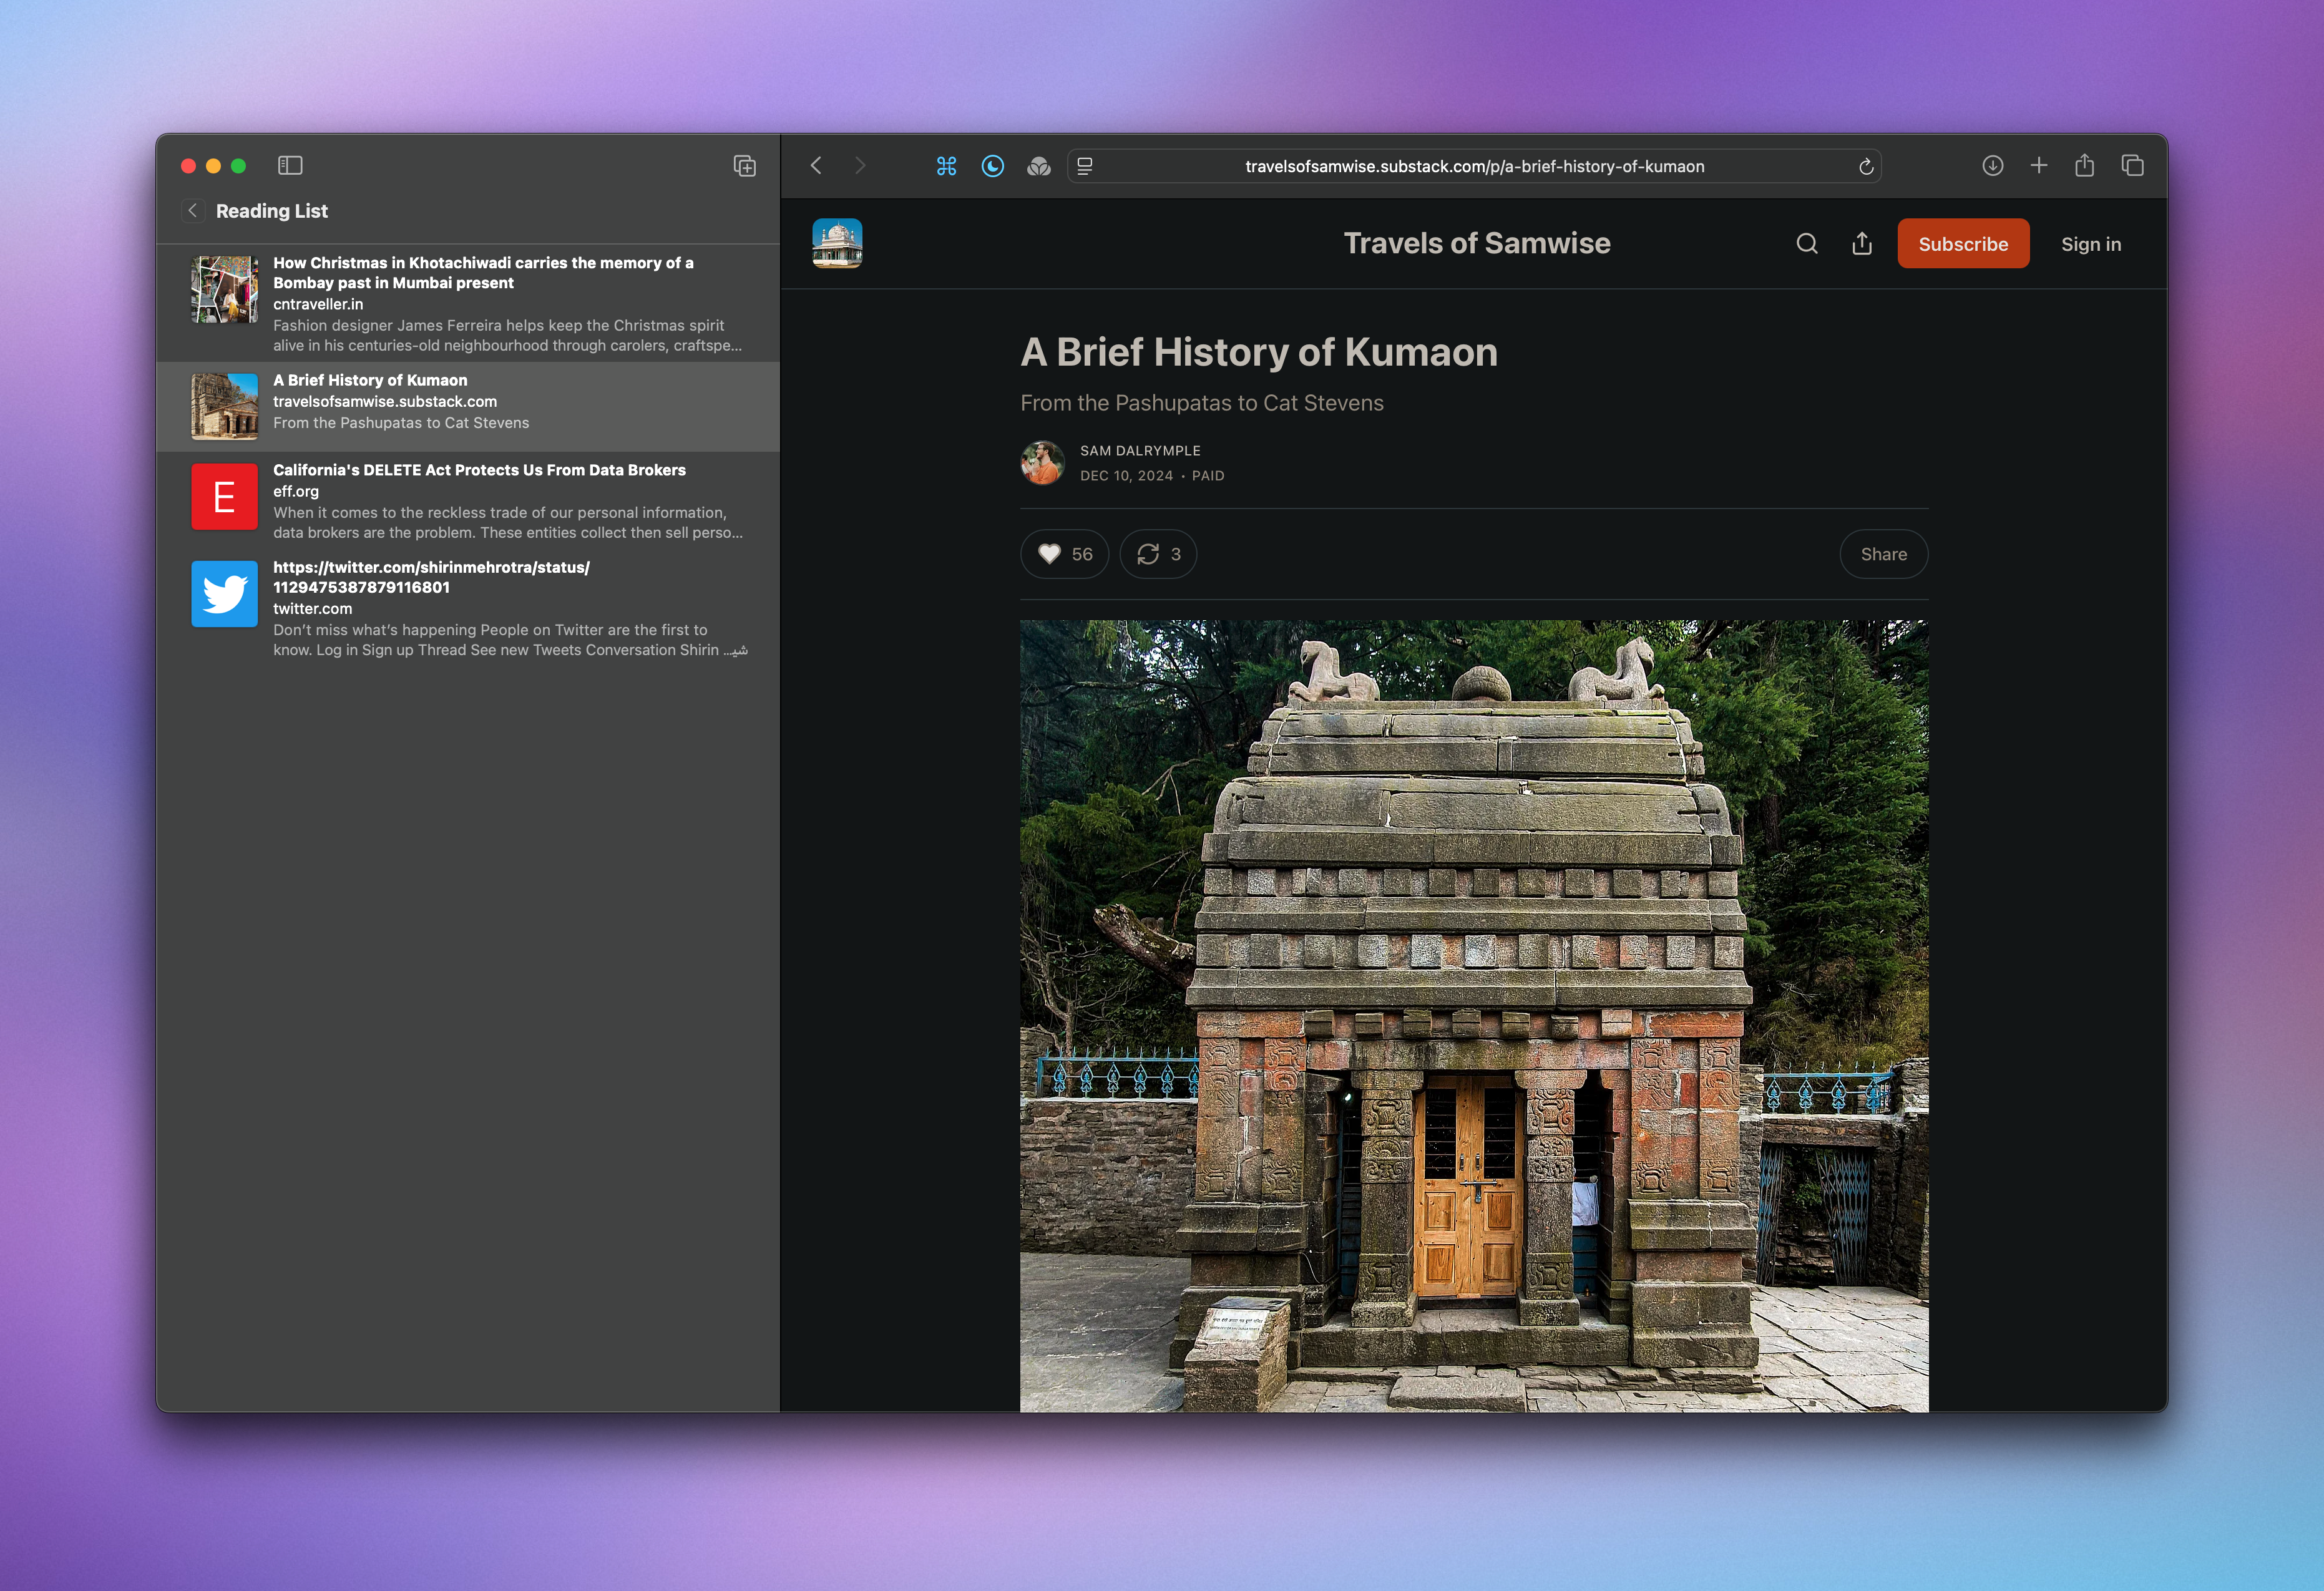Click the Substack header share icon

[1861, 244]
